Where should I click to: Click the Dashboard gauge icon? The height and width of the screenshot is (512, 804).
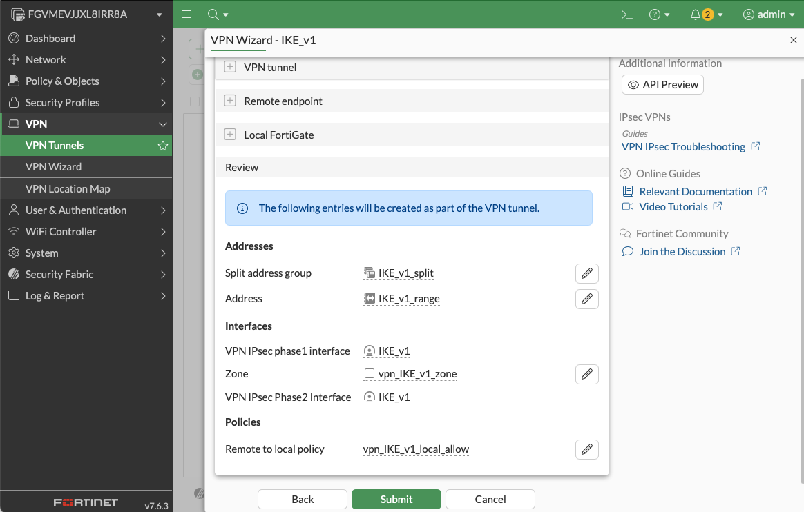coord(14,39)
